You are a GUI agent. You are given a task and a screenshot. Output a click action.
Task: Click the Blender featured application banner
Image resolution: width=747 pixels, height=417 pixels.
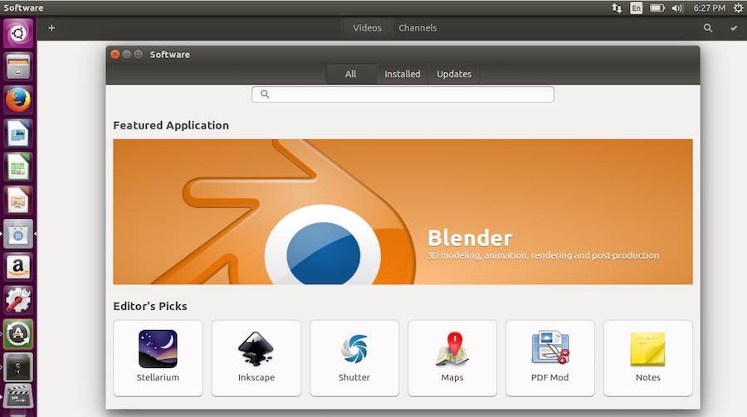[403, 211]
